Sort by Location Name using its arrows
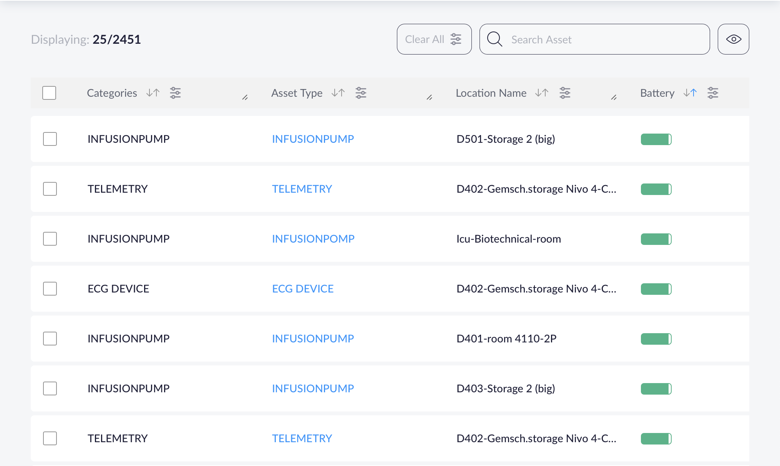 [542, 93]
